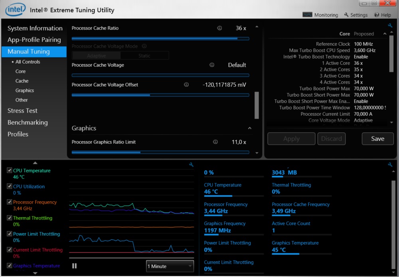Click tuning controls scrollbar thumb

tap(257, 105)
